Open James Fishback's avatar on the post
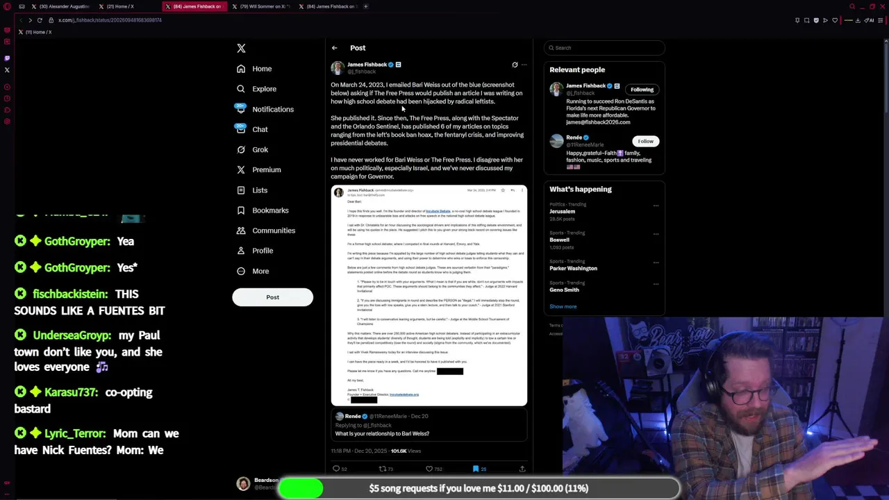Screen dimensions: 889x500 pyautogui.click(x=338, y=67)
